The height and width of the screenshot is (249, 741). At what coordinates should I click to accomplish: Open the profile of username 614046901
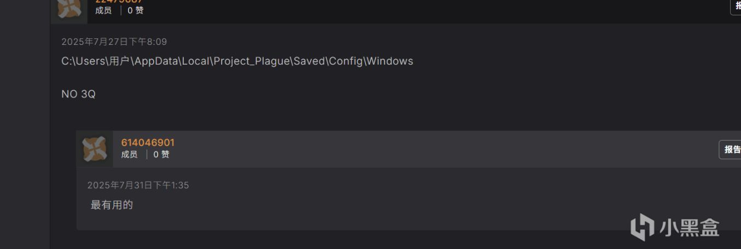pyautogui.click(x=148, y=143)
